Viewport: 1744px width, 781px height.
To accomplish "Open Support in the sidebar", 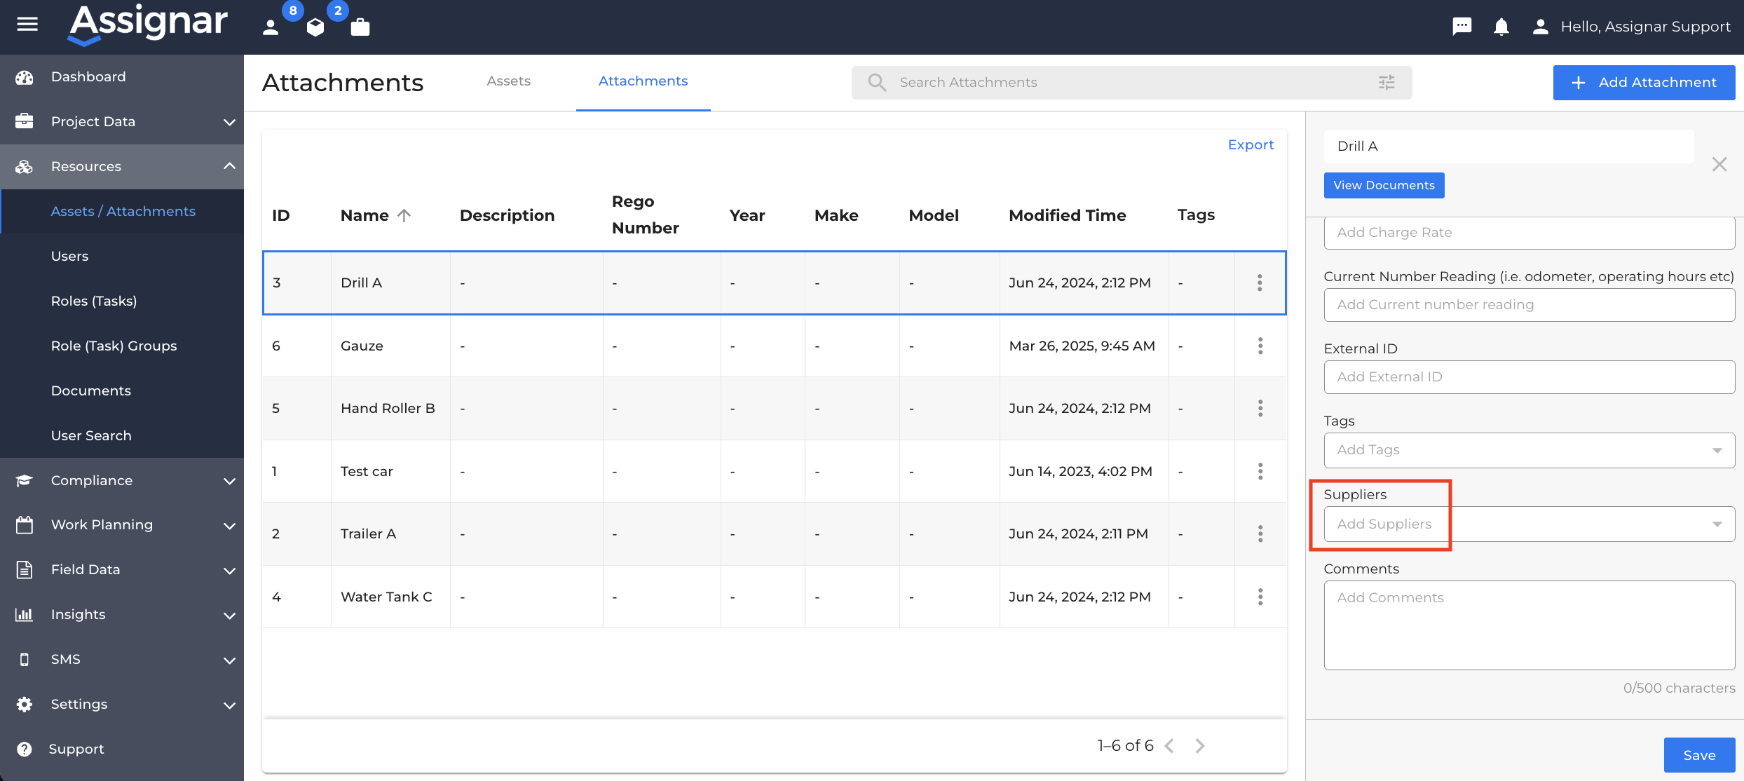I will [x=122, y=749].
